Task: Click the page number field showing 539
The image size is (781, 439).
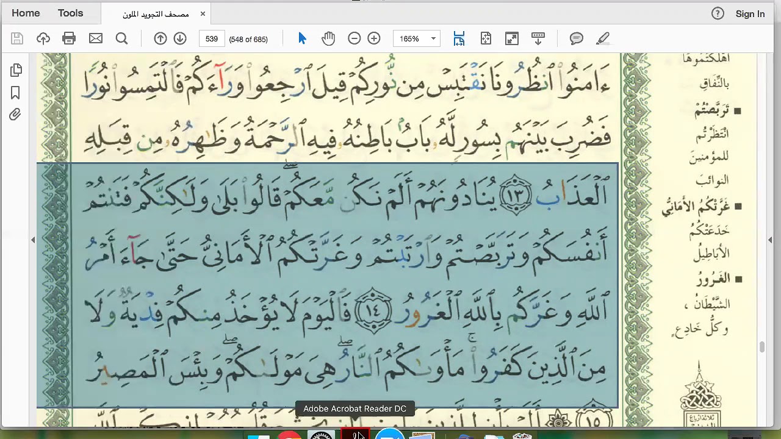Action: (x=212, y=39)
